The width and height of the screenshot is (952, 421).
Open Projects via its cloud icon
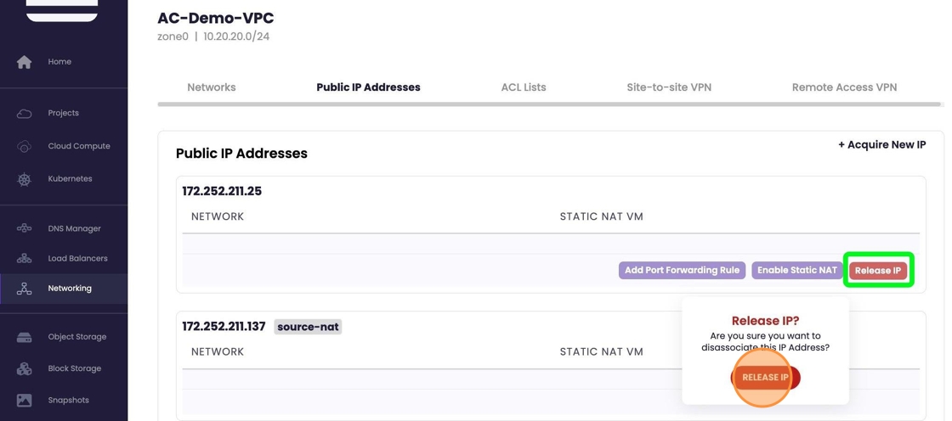pyautogui.click(x=25, y=113)
